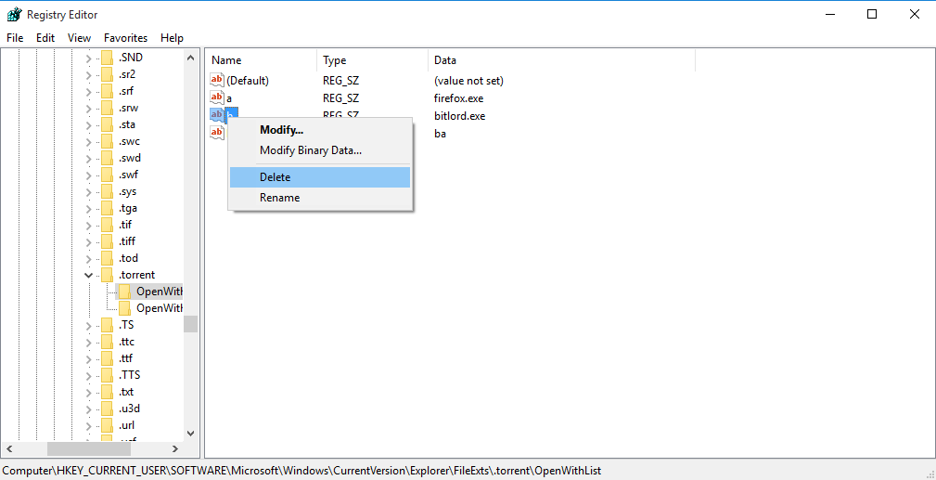This screenshot has width=936, height=480.
Task: Click the tree scroll up arrow
Action: pyautogui.click(x=190, y=58)
